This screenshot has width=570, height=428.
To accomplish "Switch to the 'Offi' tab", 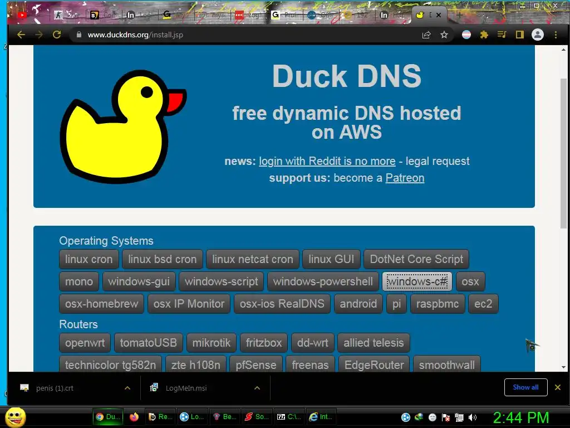I will 321,15.
